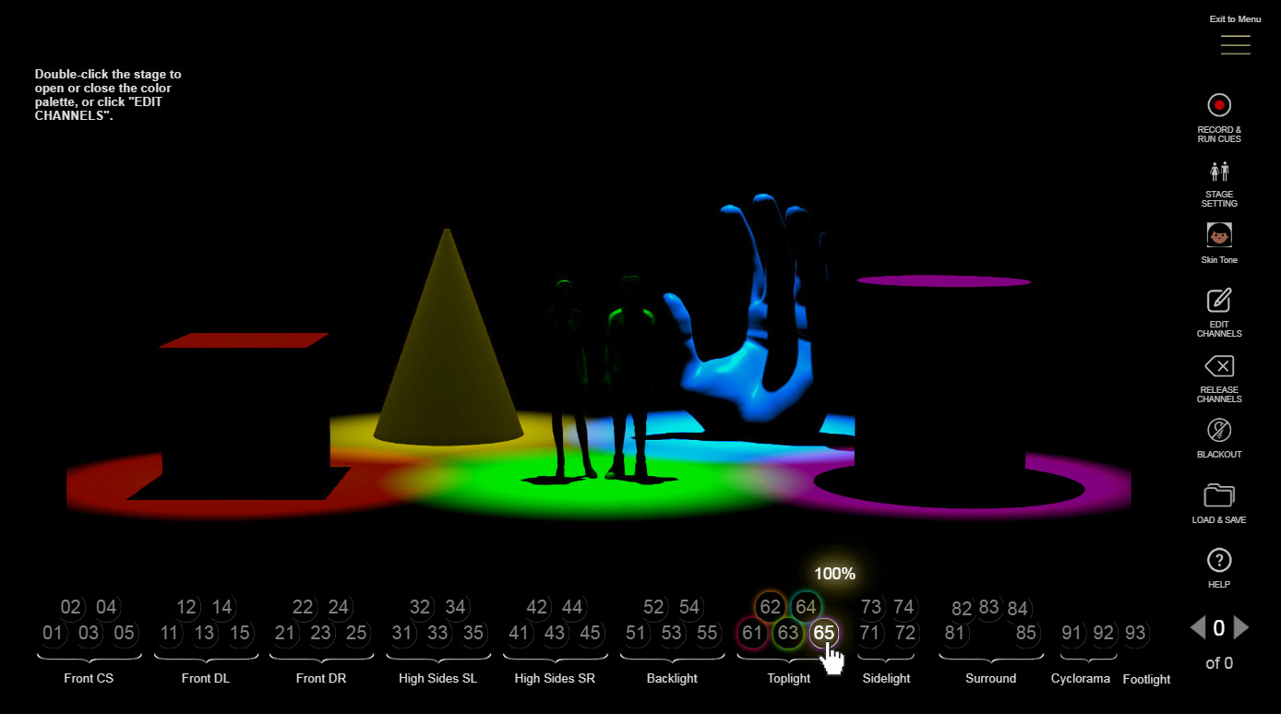The width and height of the screenshot is (1281, 714).
Task: Select Surround channel 83
Action: pos(989,607)
